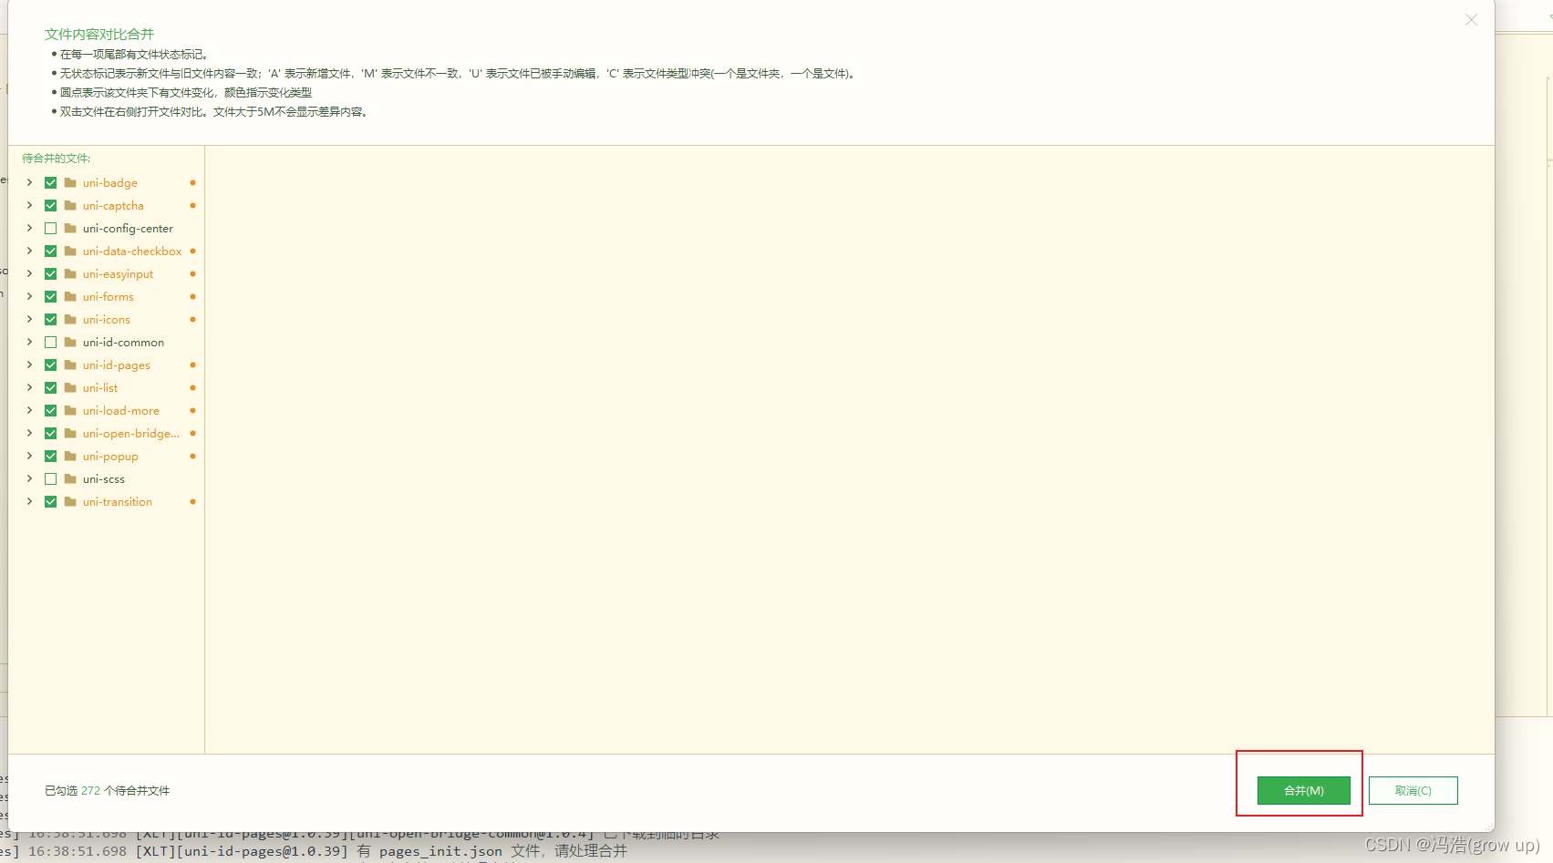Viewport: 1553px width, 863px height.
Task: Click the 合并(M) merge button
Action: [x=1303, y=790]
